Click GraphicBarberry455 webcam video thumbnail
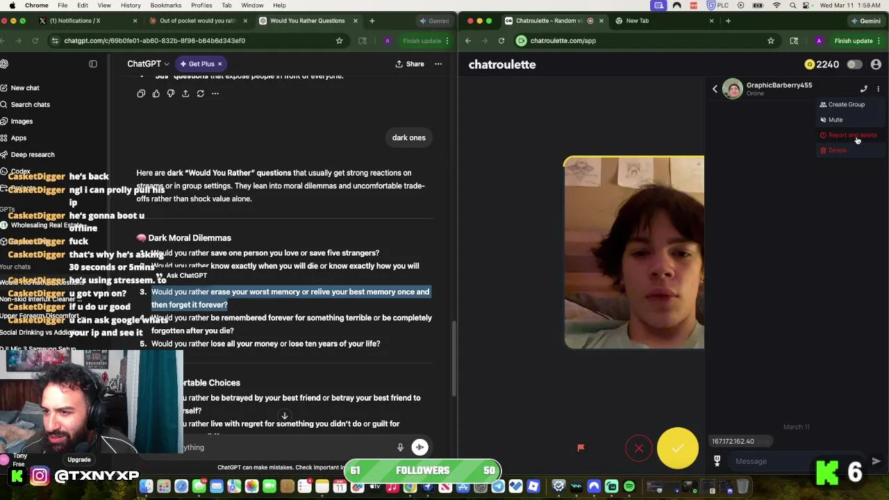 [x=634, y=253]
